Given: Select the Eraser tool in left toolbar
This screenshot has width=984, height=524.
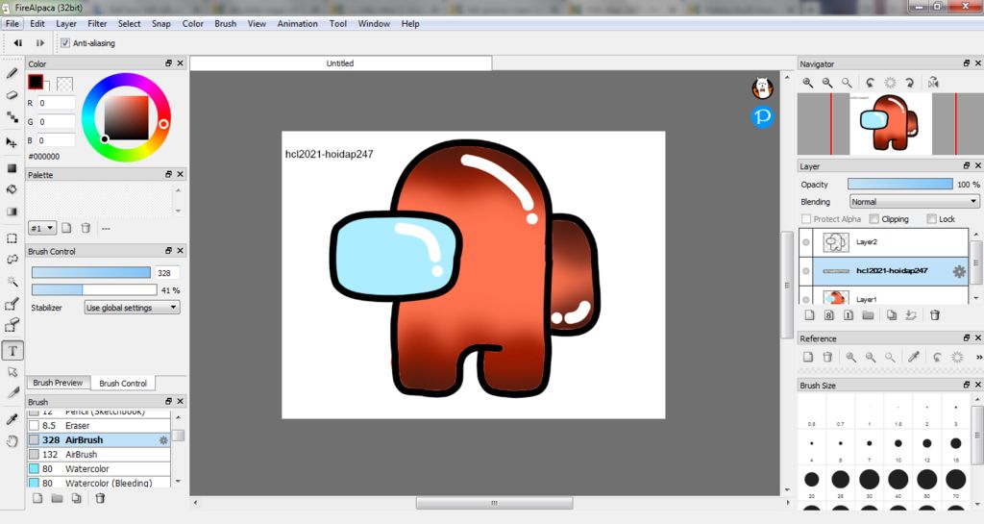Looking at the screenshot, I should 12,95.
